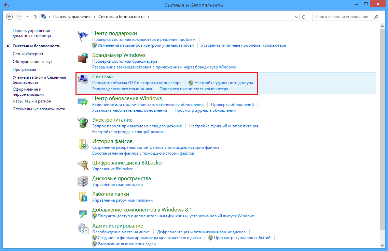Screen dimensions: 388x251
Task: Click Управление хранилищами link
Action: click(x=117, y=185)
